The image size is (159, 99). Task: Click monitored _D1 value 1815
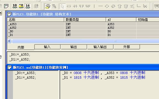click(x=78, y=78)
